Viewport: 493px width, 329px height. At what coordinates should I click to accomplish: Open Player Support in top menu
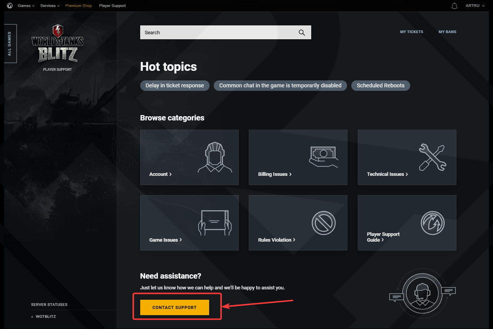pos(112,6)
